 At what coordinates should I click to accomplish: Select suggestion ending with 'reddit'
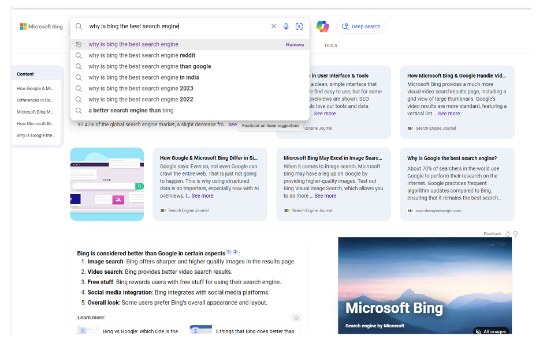pos(190,55)
